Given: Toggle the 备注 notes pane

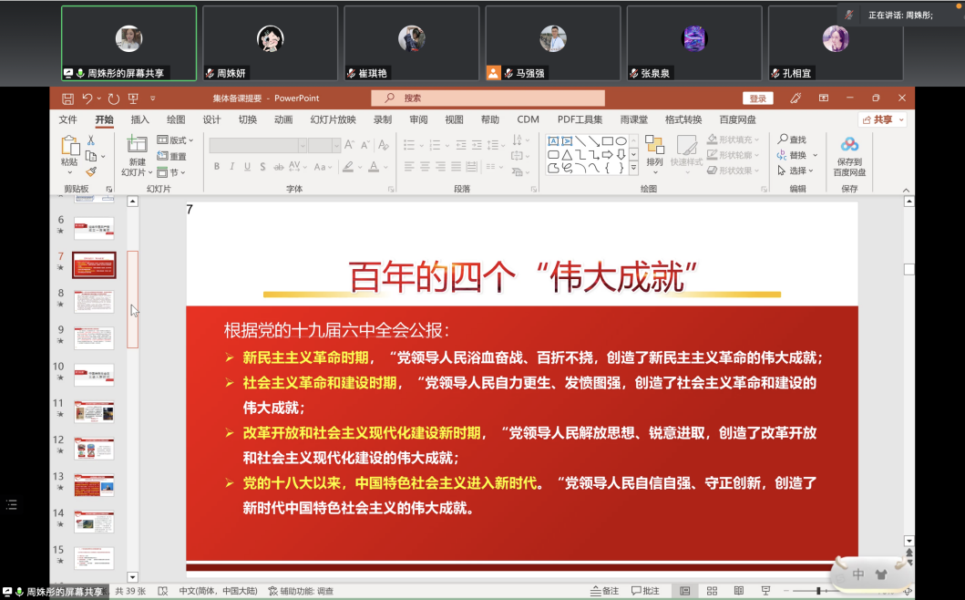Looking at the screenshot, I should click(x=604, y=591).
